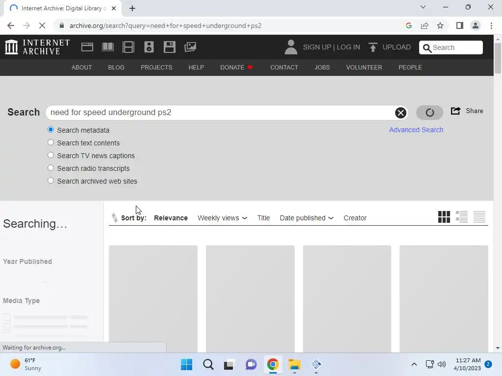Sort results by Title

click(263, 218)
